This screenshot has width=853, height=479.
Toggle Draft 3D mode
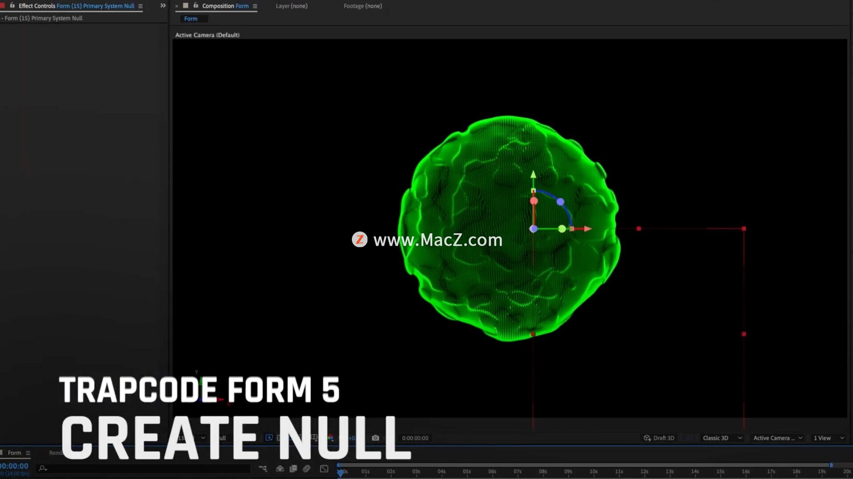click(x=659, y=438)
